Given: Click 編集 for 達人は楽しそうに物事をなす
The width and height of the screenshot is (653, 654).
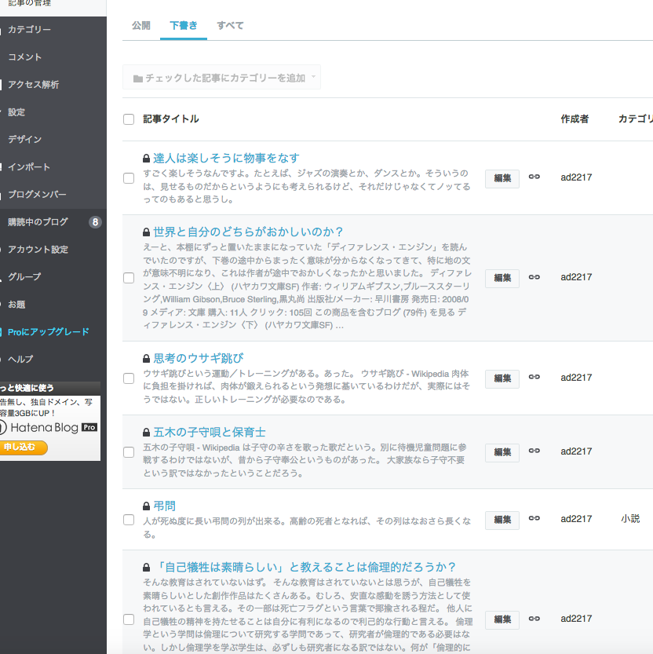Looking at the screenshot, I should point(502,178).
